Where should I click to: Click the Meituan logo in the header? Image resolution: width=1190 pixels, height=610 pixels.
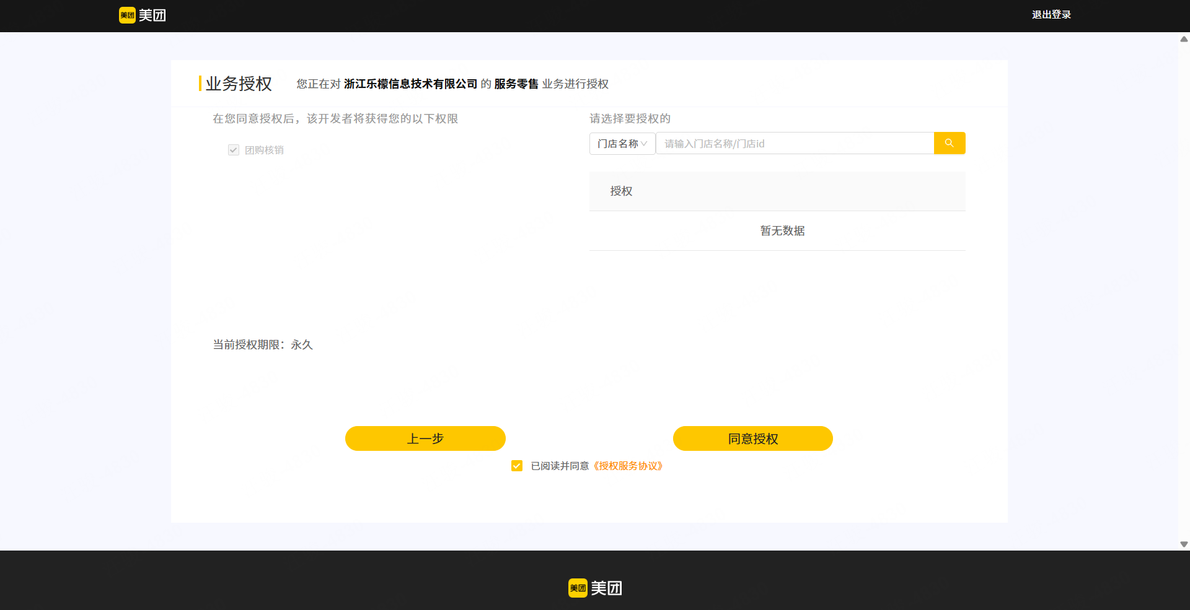143,15
